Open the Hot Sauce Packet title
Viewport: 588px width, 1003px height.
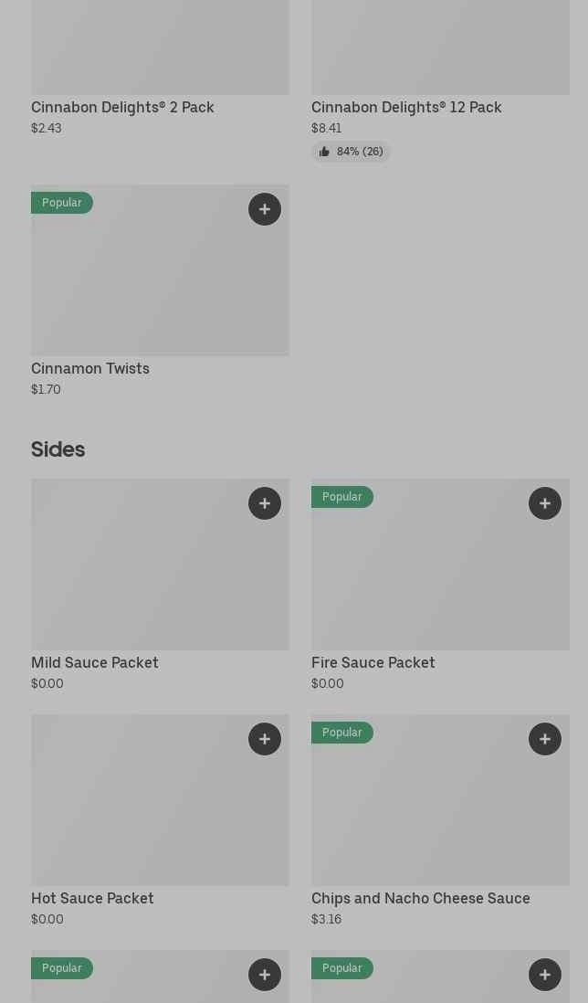[92, 898]
